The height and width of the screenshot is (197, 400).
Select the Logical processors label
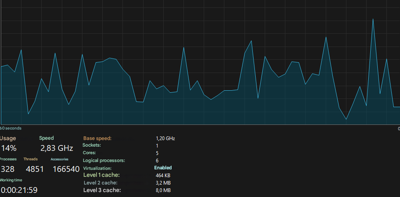(104, 161)
